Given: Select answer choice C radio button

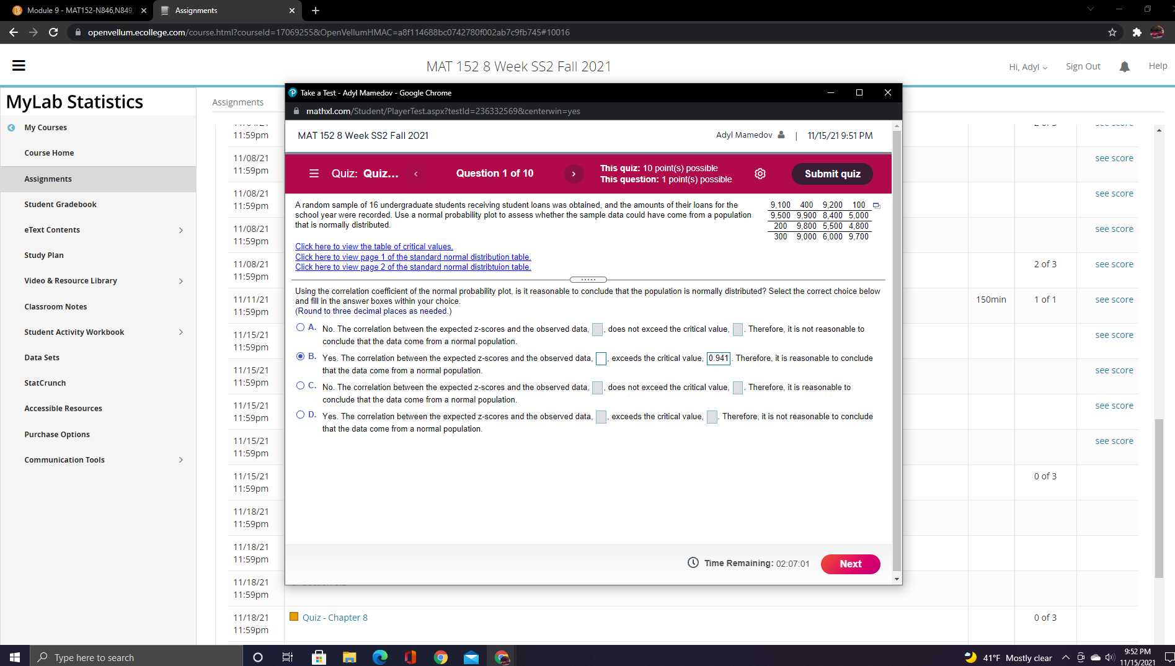Looking at the screenshot, I should click(x=301, y=385).
